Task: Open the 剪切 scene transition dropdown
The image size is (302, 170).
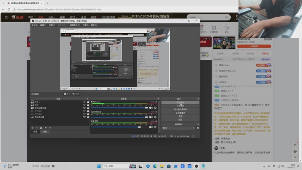Action: click(179, 128)
